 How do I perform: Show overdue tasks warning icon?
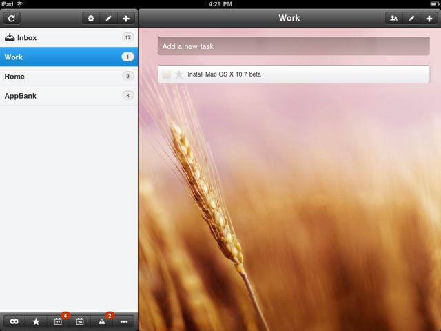[102, 321]
